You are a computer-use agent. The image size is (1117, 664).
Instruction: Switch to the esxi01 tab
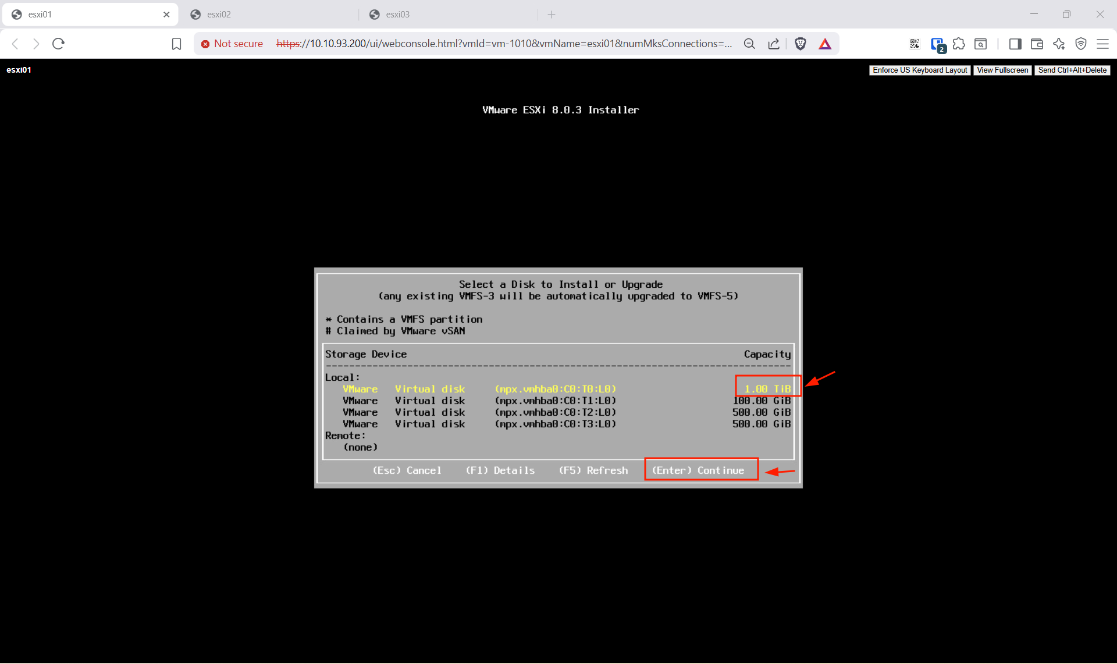(x=90, y=15)
